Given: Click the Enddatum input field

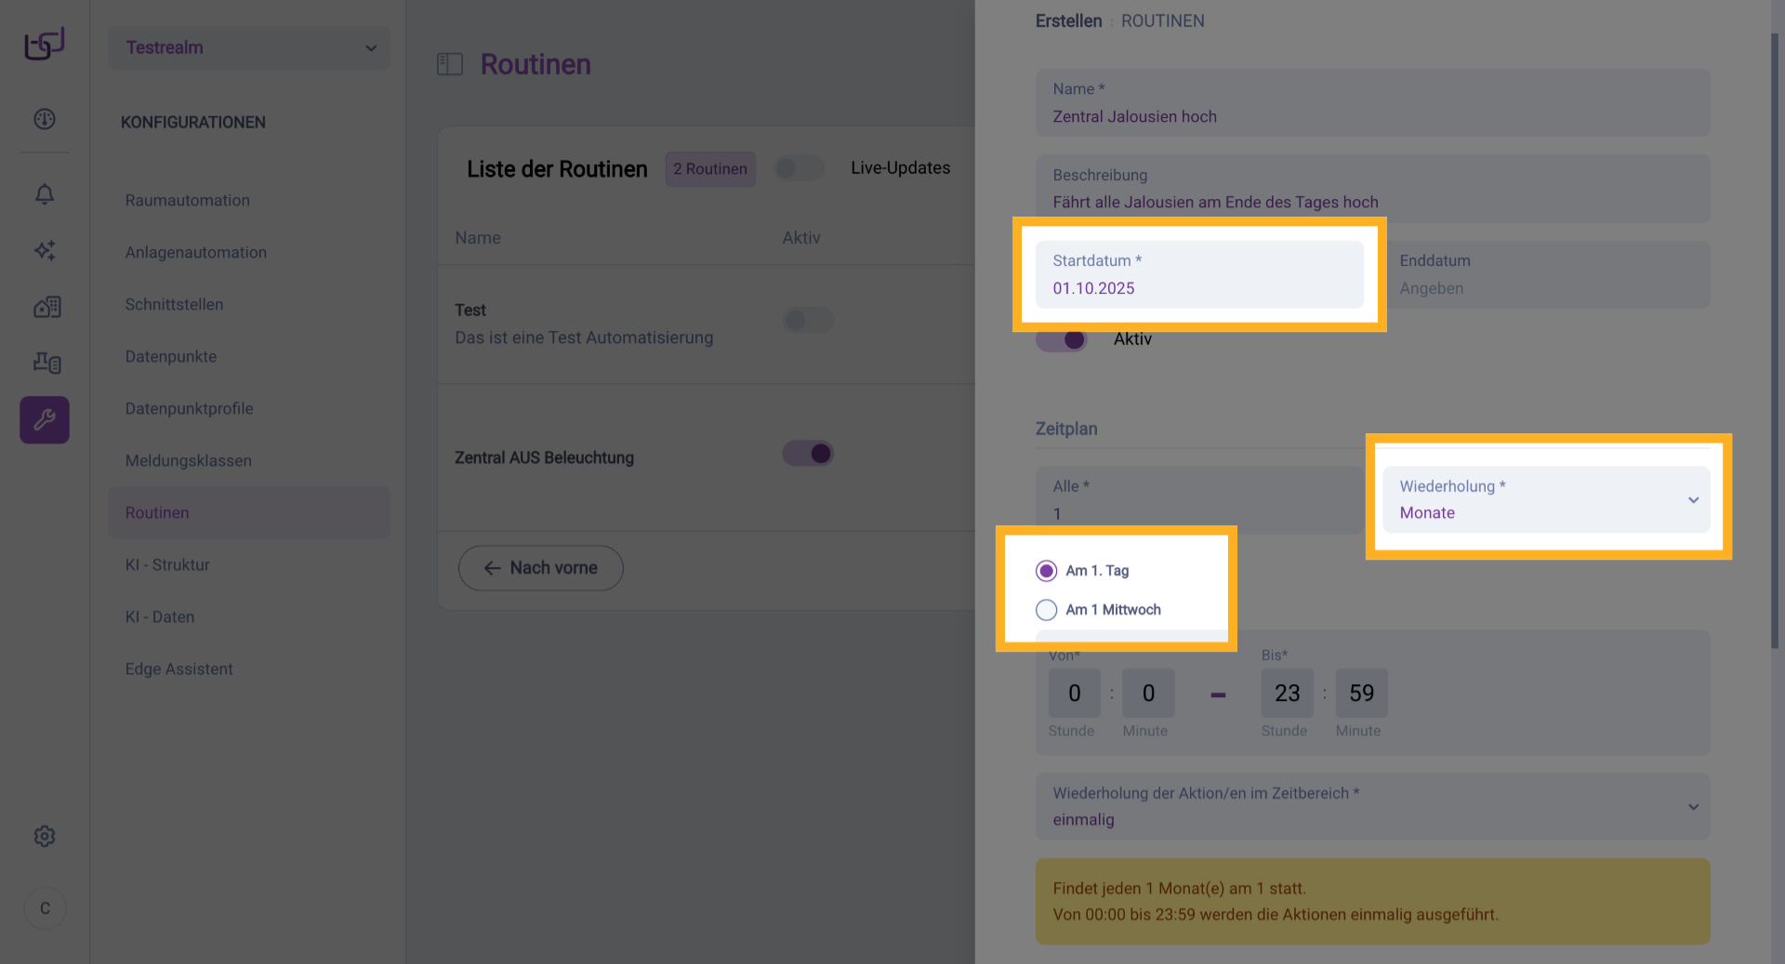Looking at the screenshot, I should 1545,275.
